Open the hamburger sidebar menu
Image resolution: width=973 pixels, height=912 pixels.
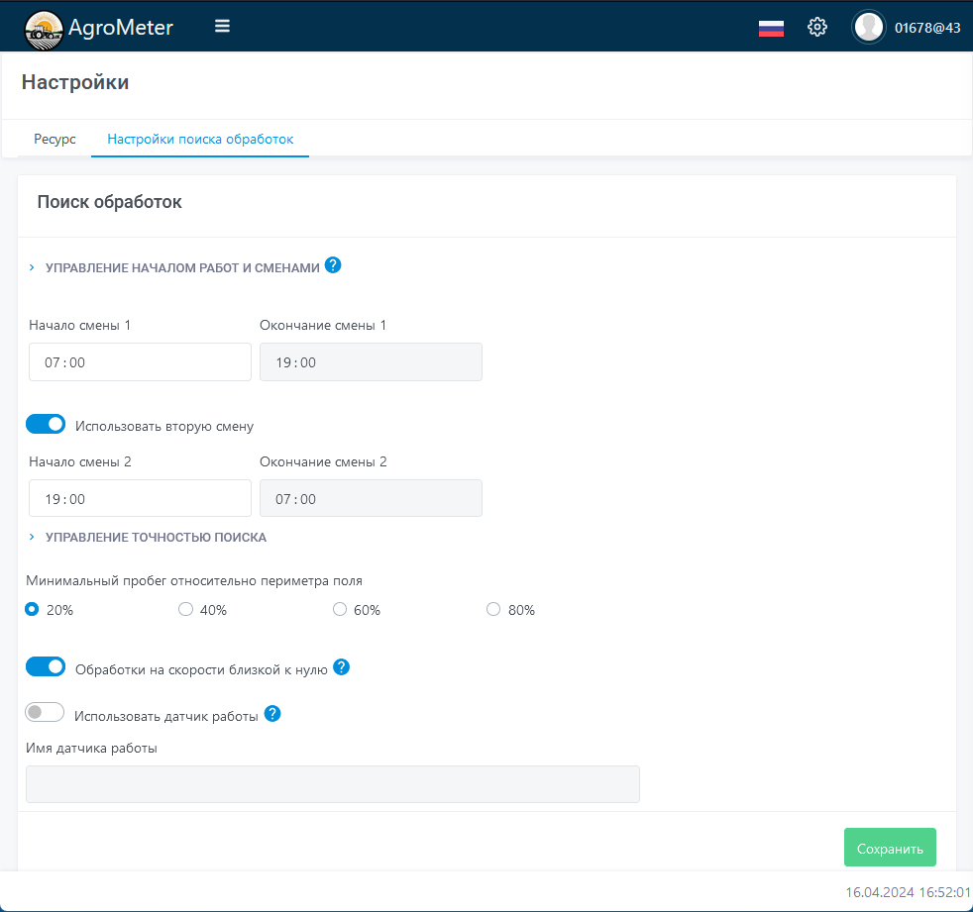(222, 27)
